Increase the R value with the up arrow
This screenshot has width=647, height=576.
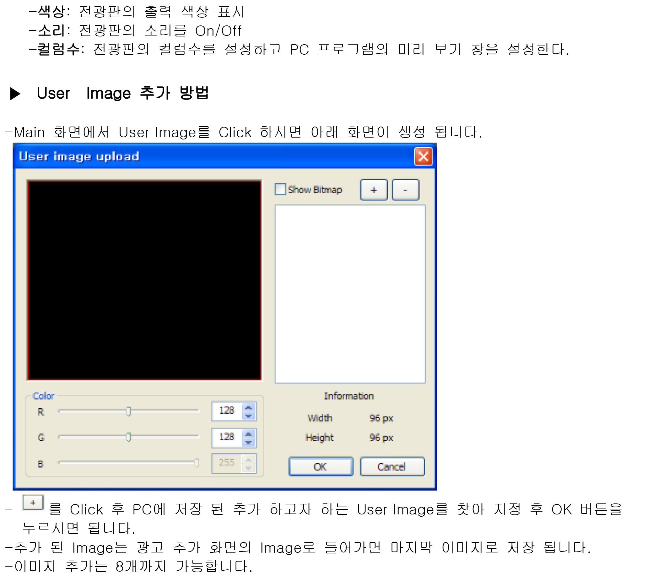point(249,408)
